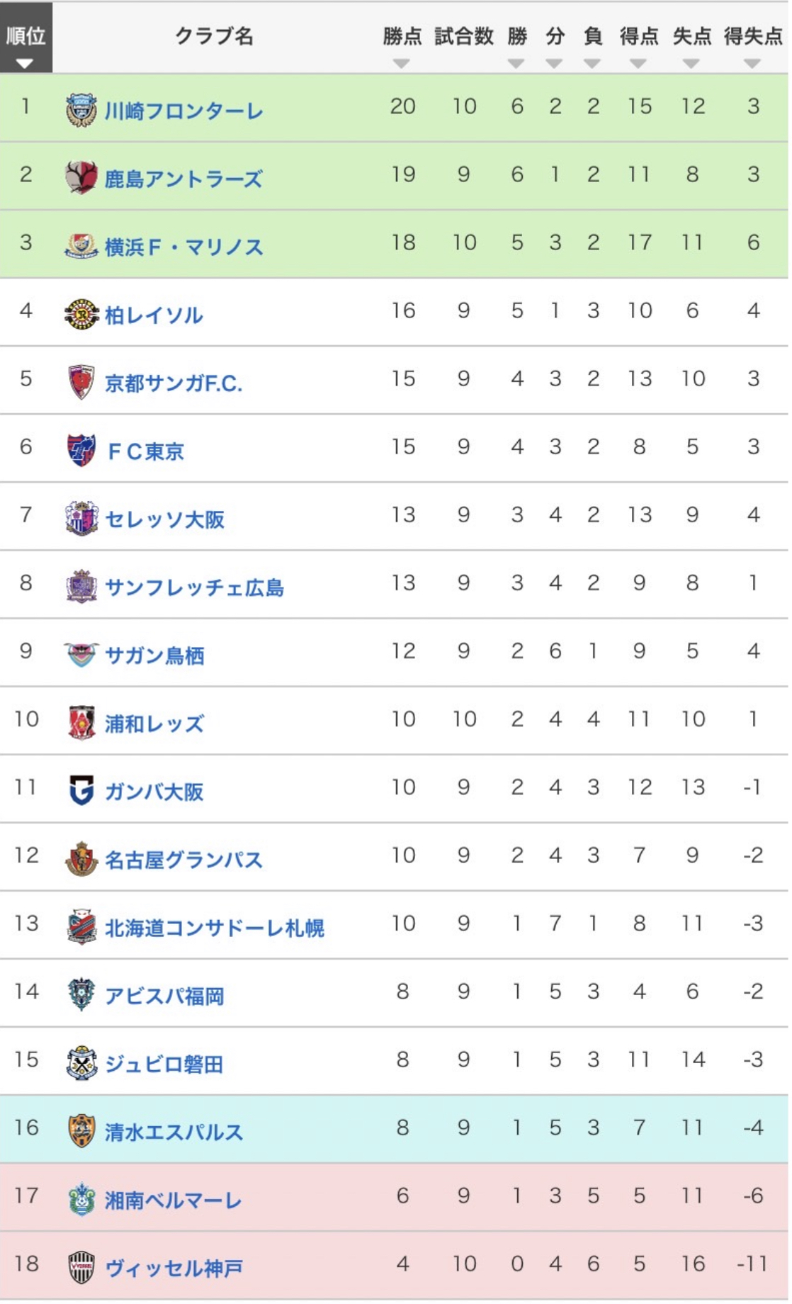Sort table by 勝点 column arrow
The width and height of the screenshot is (792, 1304).
pyautogui.click(x=402, y=64)
